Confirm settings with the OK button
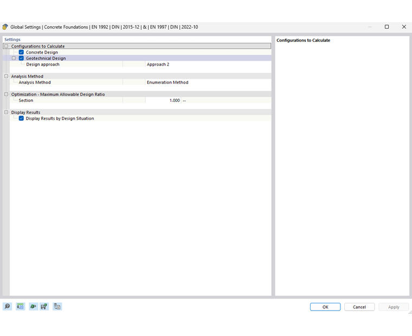Image resolution: width=412 pixels, height=336 pixels. 325,307
